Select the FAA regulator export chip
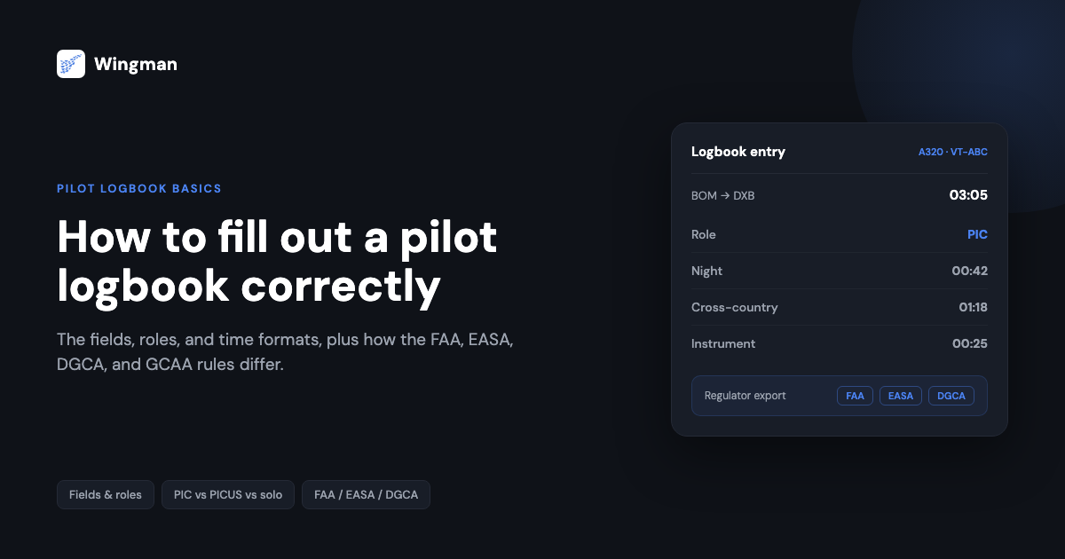Image resolution: width=1065 pixels, height=559 pixels. coord(855,396)
